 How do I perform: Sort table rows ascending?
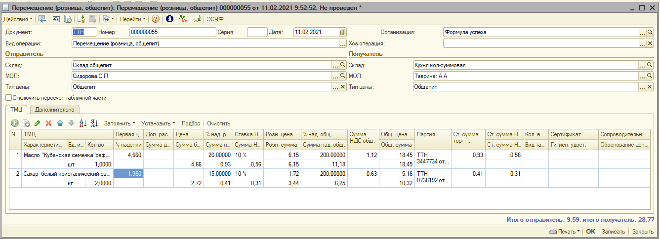point(82,123)
